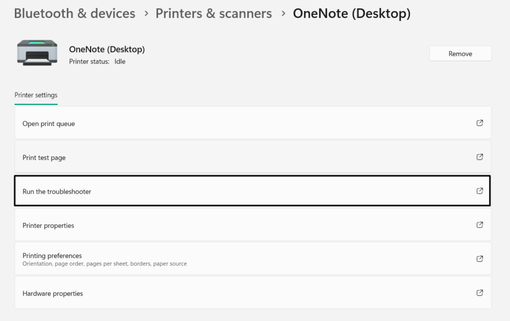510x321 pixels.
Task: Click the pop-out icon for Open print queue
Action: (x=480, y=123)
